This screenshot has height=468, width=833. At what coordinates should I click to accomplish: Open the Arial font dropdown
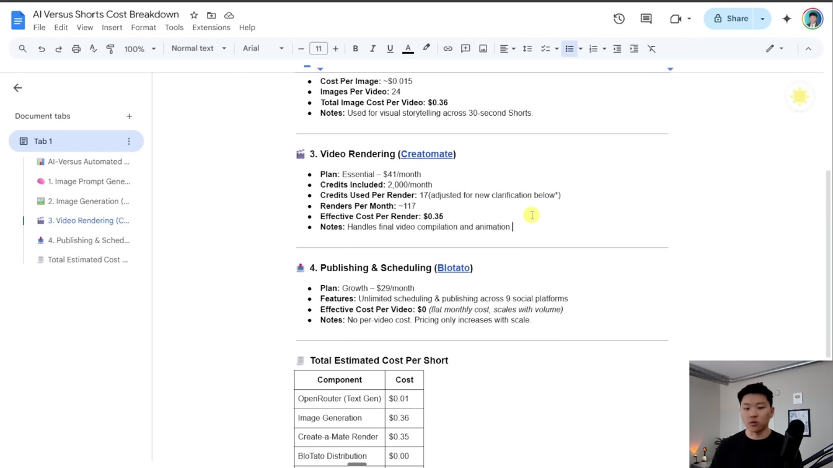pos(263,48)
